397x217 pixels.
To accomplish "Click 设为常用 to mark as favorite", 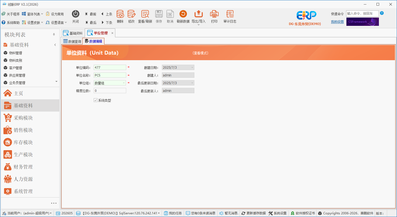I will point(55,14).
